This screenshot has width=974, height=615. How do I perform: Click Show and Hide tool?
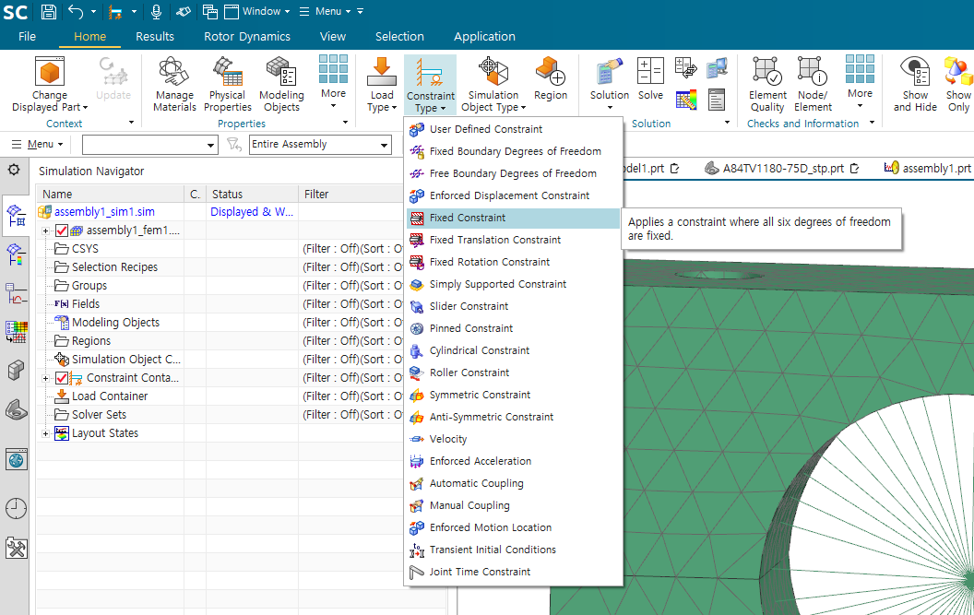[x=915, y=85]
